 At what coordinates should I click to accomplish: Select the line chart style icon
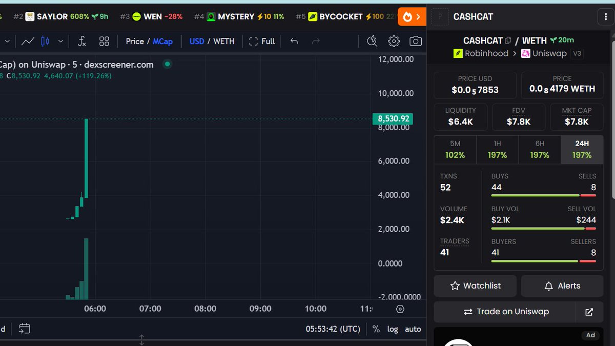click(x=28, y=41)
